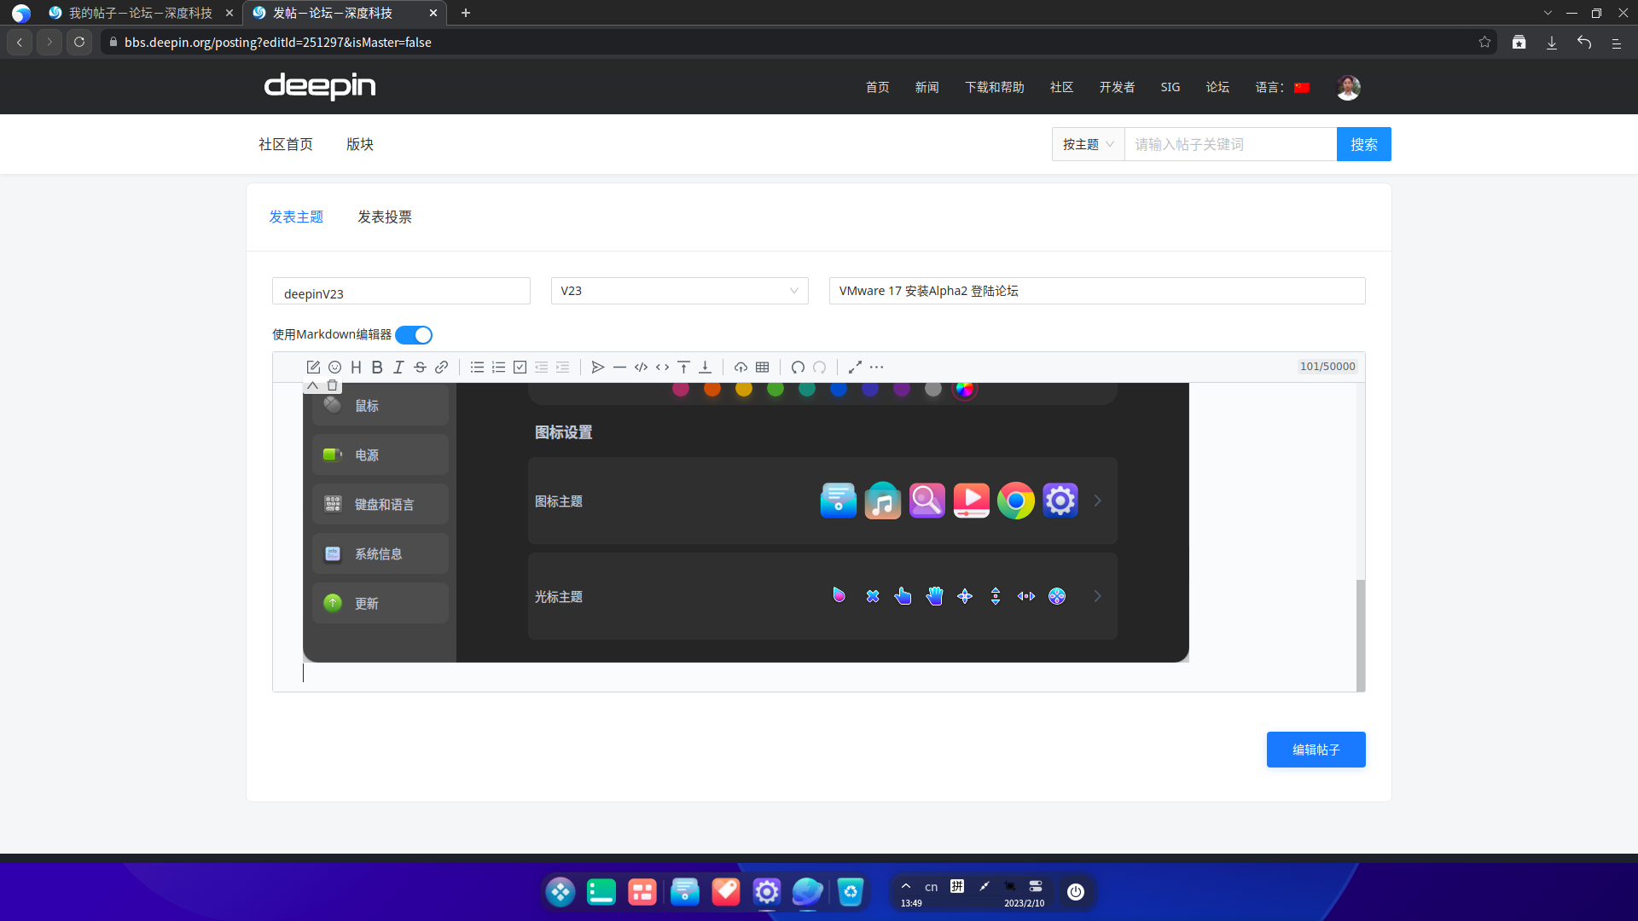This screenshot has width=1638, height=921.
Task: Switch to the 发表投票 tab
Action: coord(384,217)
